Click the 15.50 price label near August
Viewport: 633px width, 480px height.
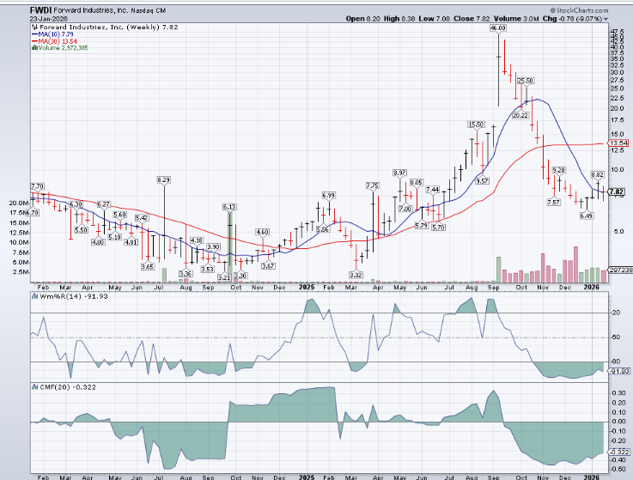[476, 125]
